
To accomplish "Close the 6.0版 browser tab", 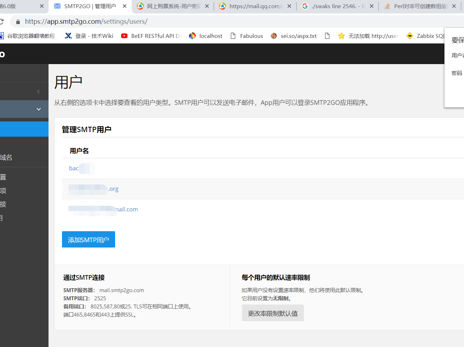I will (42, 6).
